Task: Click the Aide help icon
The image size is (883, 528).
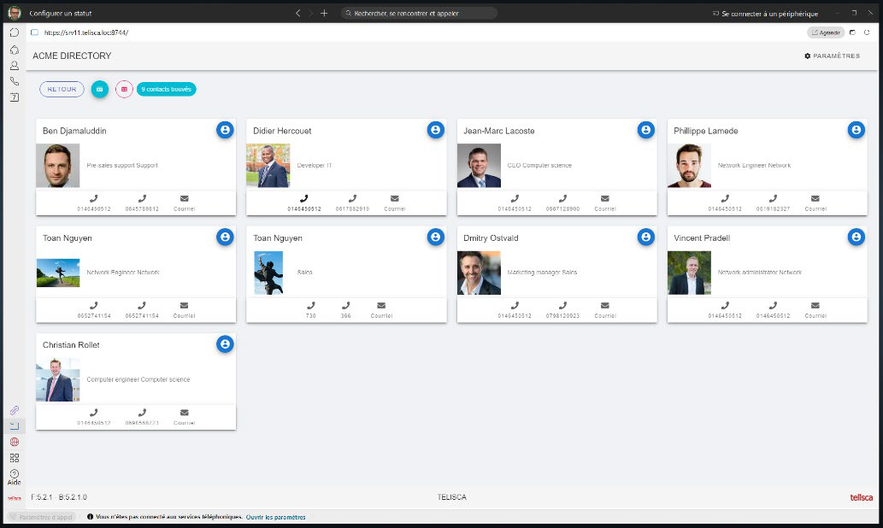Action: [15, 475]
